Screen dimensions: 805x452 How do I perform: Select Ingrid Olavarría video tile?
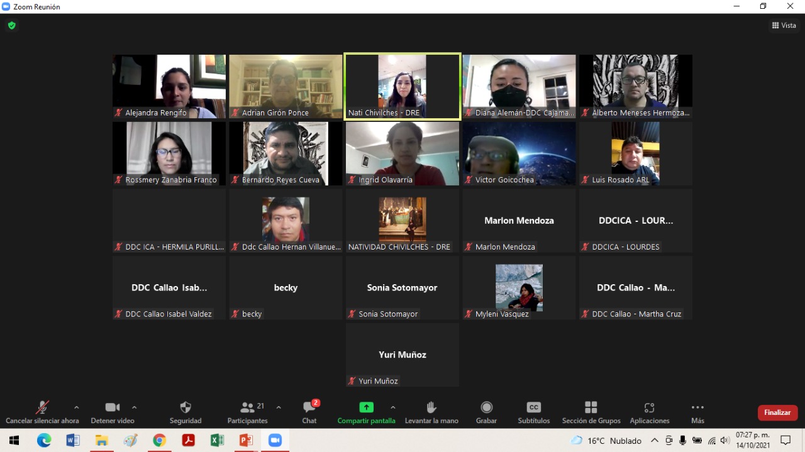[402, 153]
